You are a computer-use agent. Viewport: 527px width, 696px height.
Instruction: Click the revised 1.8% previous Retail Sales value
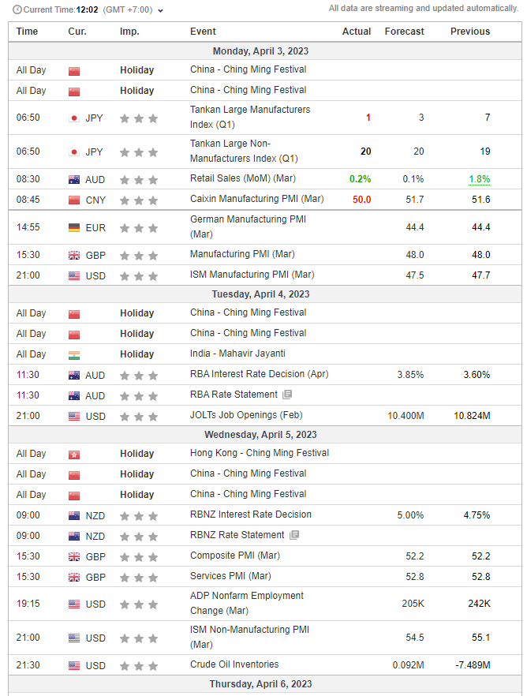(x=479, y=180)
